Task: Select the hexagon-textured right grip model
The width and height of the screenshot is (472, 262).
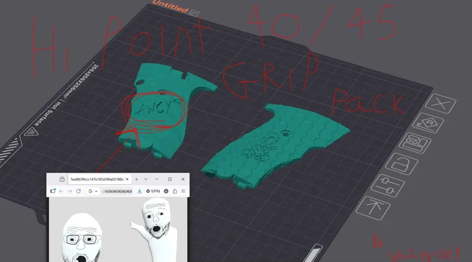Action: [275, 145]
